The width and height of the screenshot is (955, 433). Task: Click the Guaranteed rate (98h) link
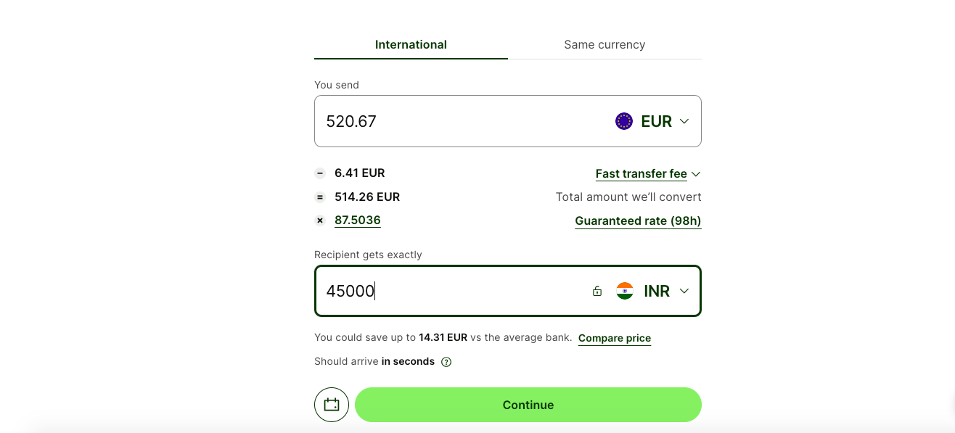[638, 221]
